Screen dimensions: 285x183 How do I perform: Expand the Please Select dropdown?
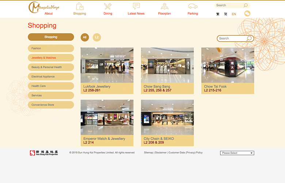coord(237,153)
